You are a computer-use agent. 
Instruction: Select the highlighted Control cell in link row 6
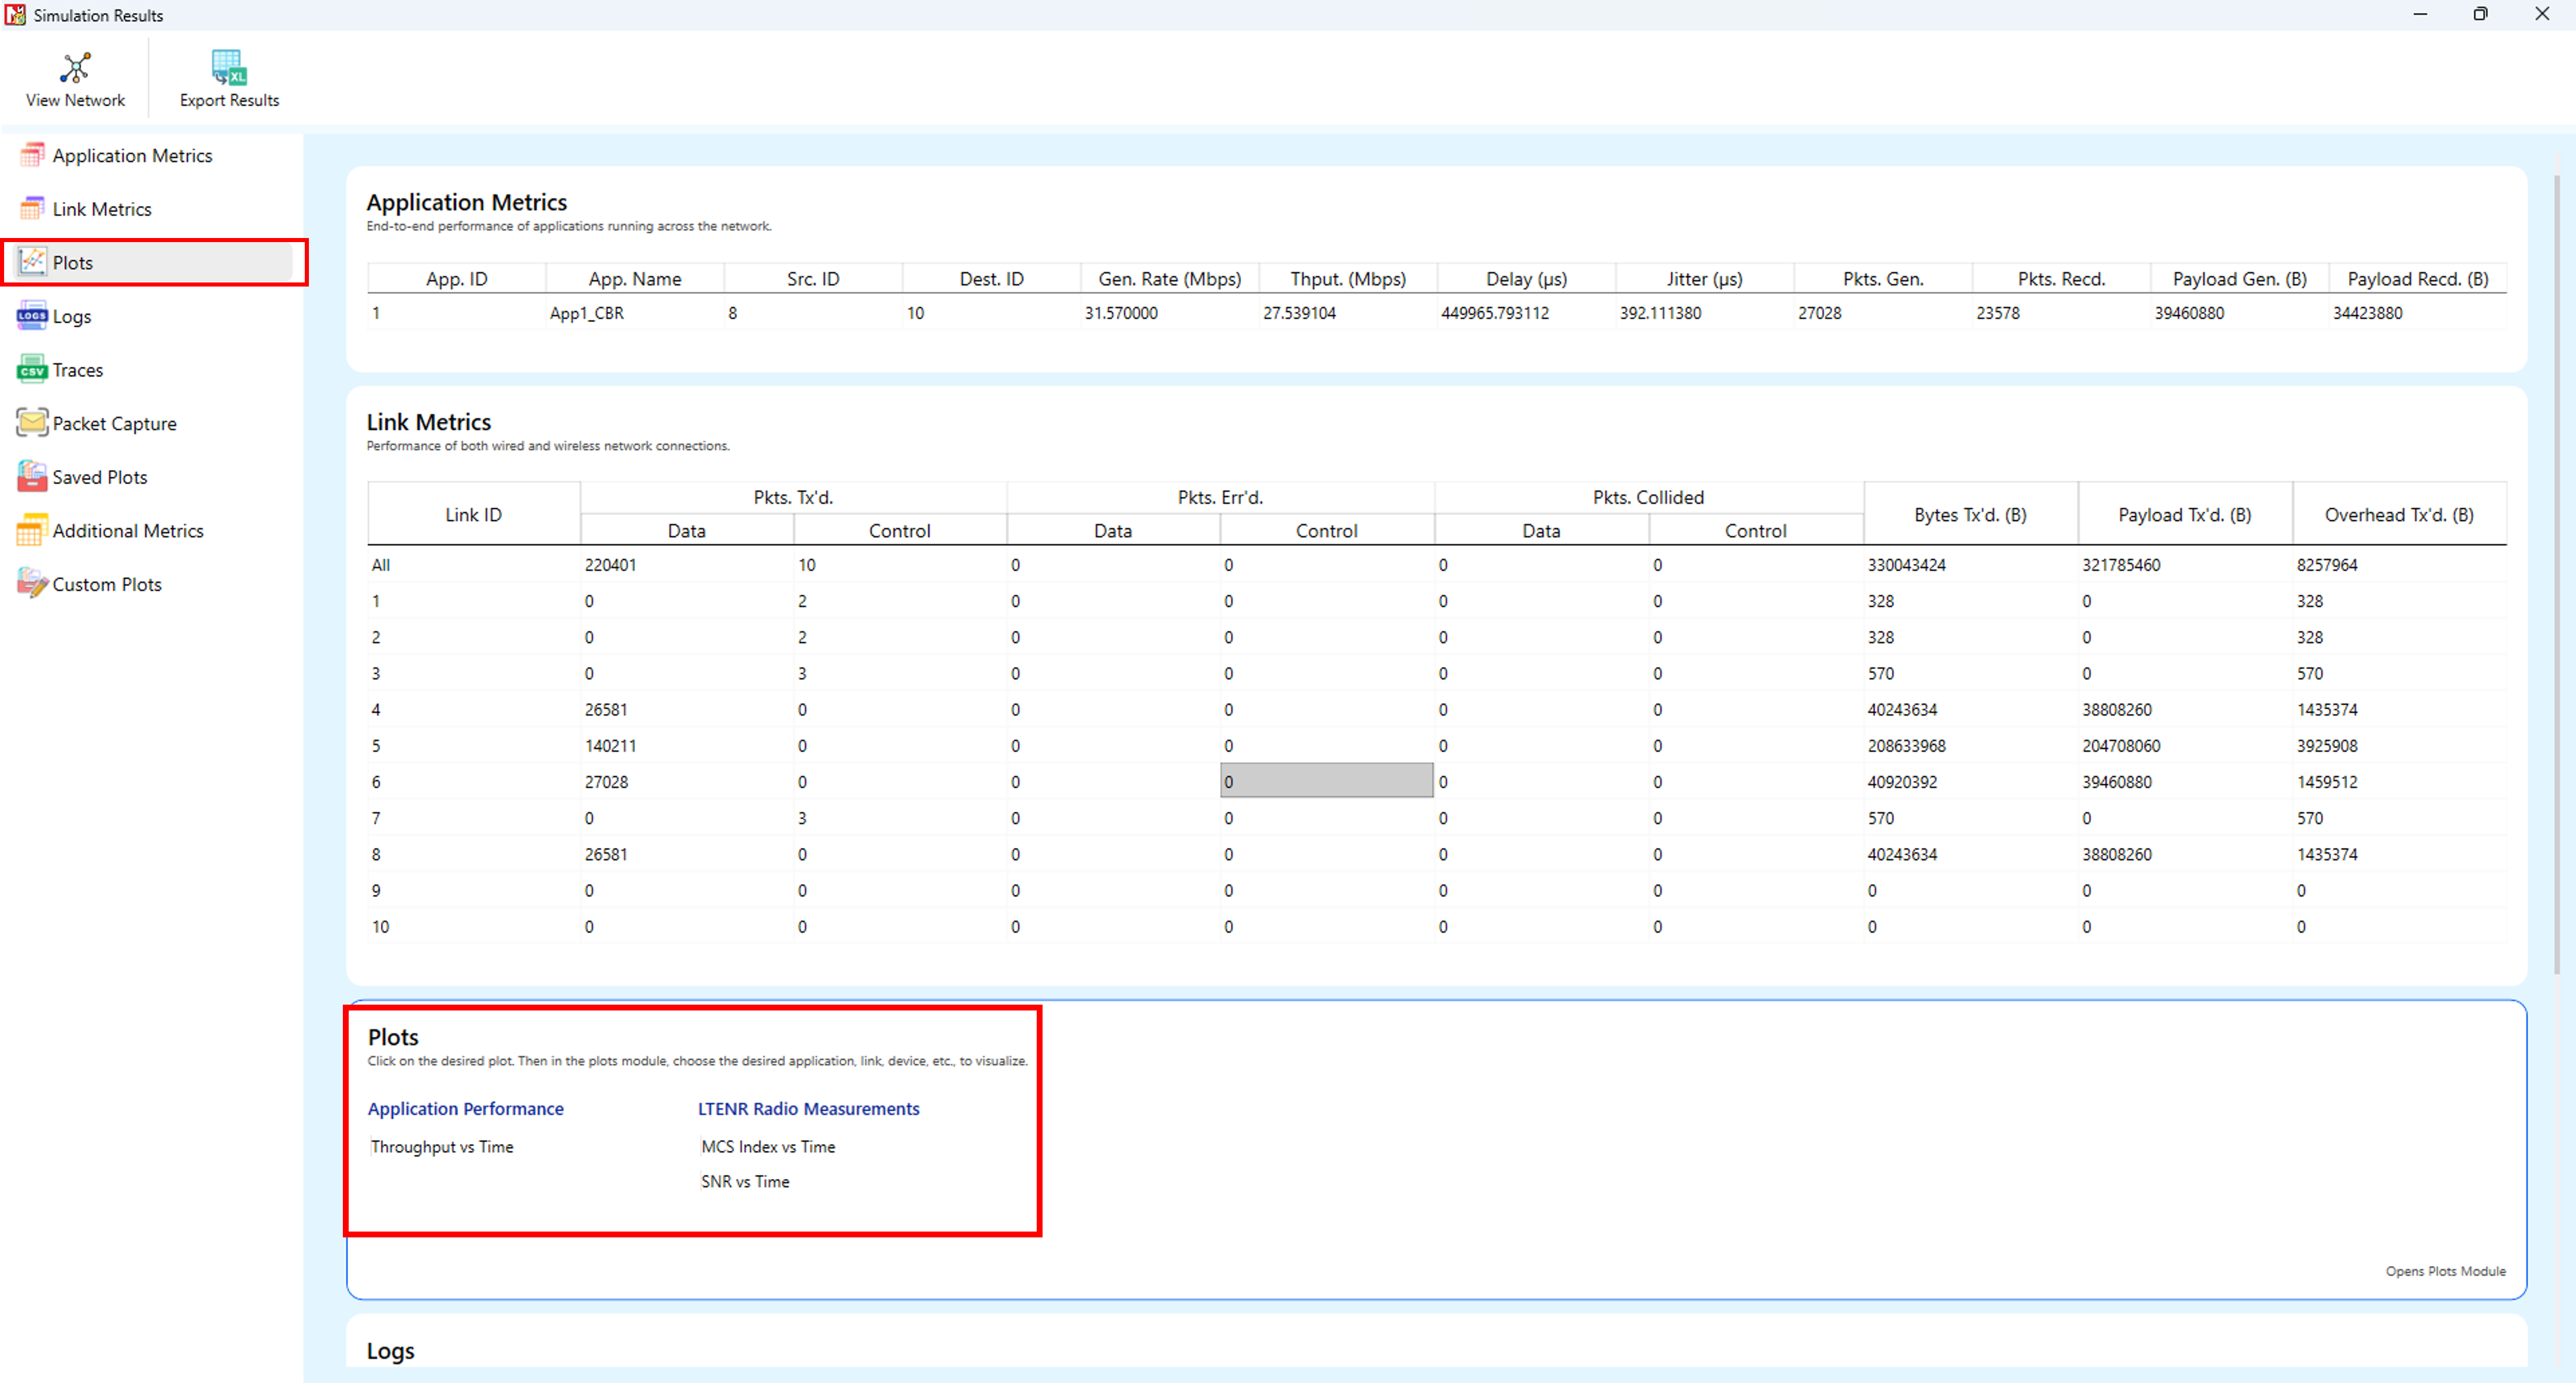pos(1326,781)
